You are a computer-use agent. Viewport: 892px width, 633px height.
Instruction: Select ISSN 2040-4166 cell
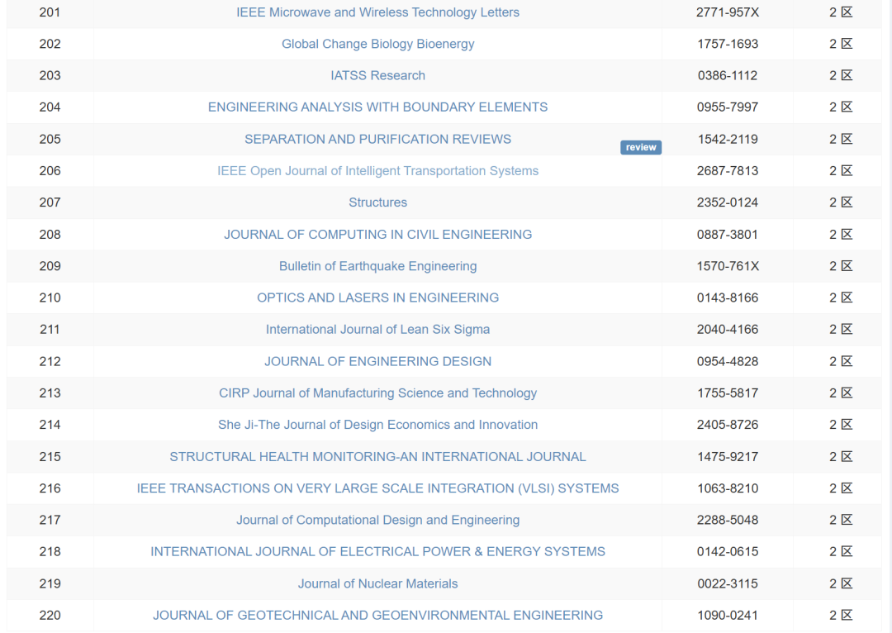[x=728, y=330]
